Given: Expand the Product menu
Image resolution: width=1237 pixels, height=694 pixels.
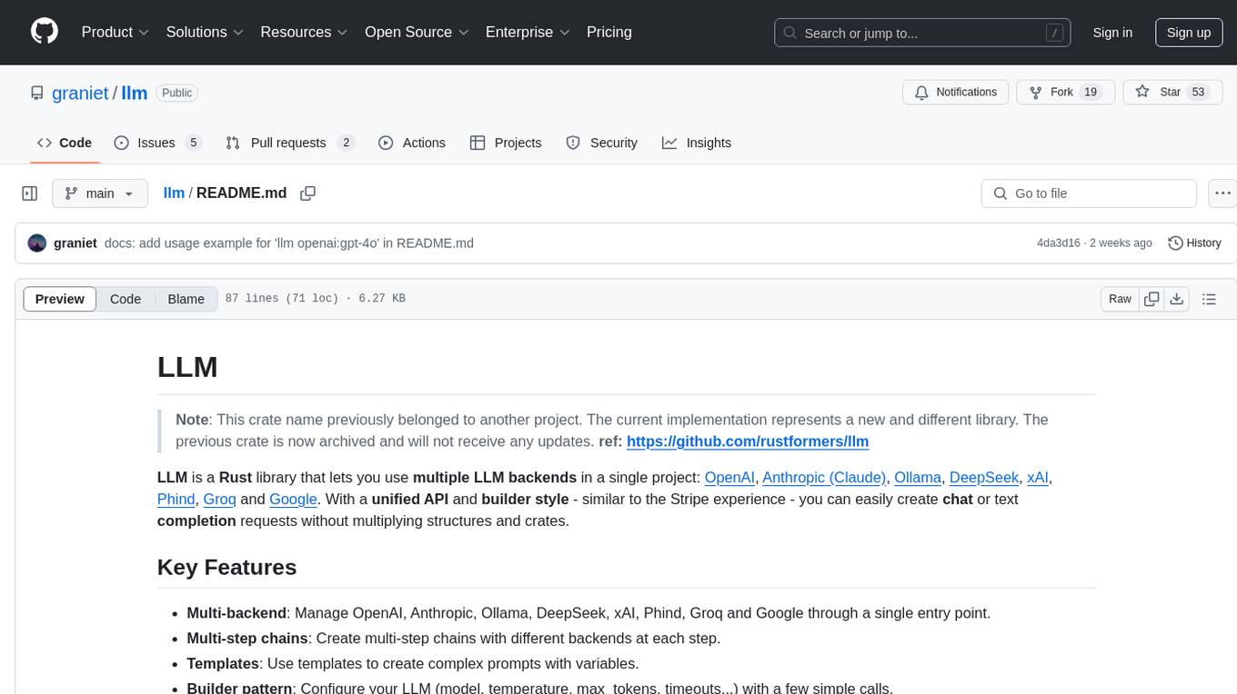Looking at the screenshot, I should tap(116, 32).
